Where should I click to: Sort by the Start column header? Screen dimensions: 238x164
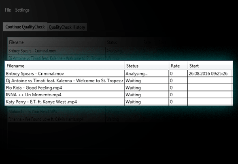[x=210, y=66]
